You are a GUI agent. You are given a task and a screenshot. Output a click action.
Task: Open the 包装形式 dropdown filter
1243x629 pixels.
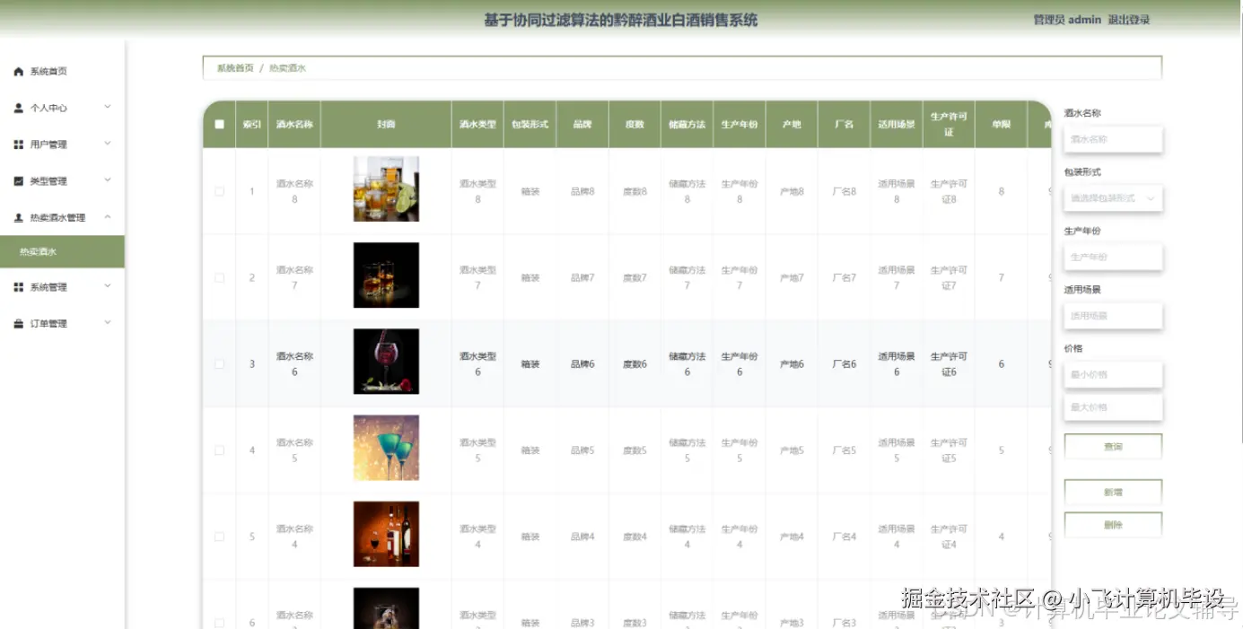pyautogui.click(x=1113, y=198)
